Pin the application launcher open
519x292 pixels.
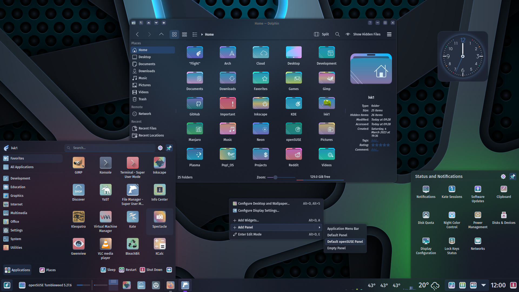(x=169, y=148)
